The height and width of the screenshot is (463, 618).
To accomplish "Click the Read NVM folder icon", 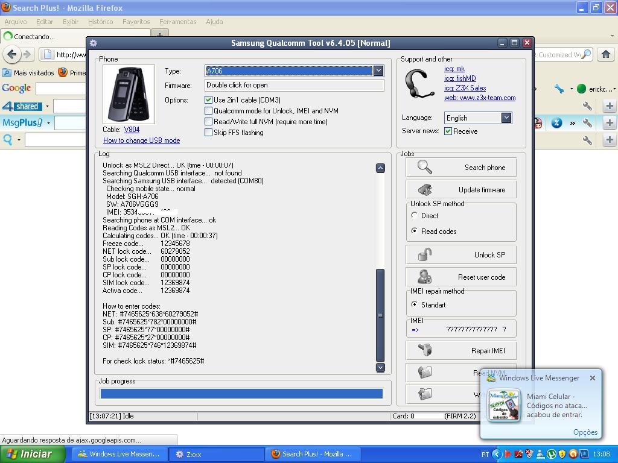I will pos(425,373).
